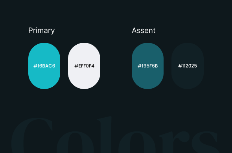Click the #16BAC6 hex code text

44,66
